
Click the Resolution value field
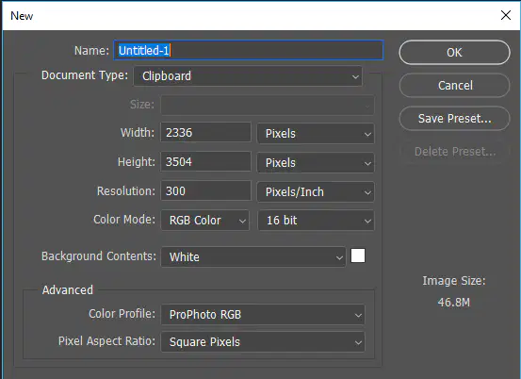coord(205,190)
